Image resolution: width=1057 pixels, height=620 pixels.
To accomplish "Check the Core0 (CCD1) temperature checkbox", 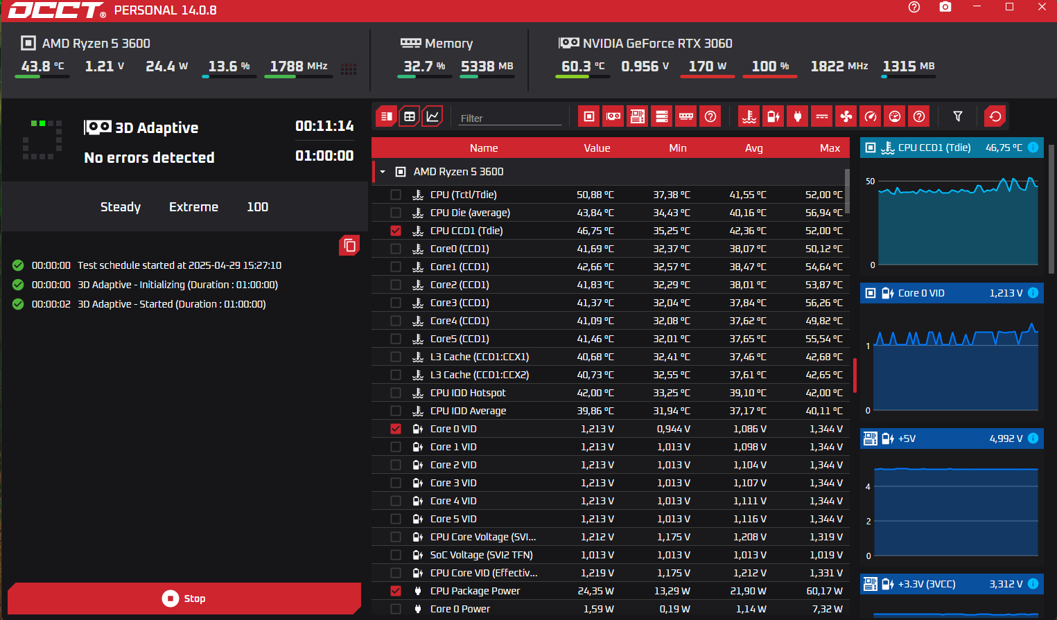I will point(396,249).
